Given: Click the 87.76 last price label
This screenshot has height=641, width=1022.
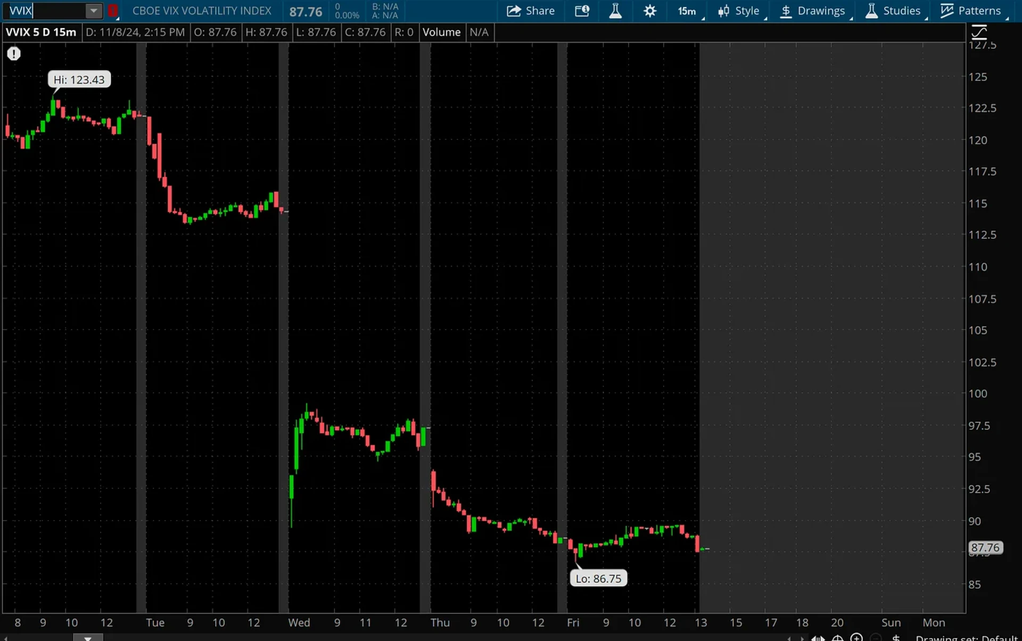Looking at the screenshot, I should coord(985,548).
